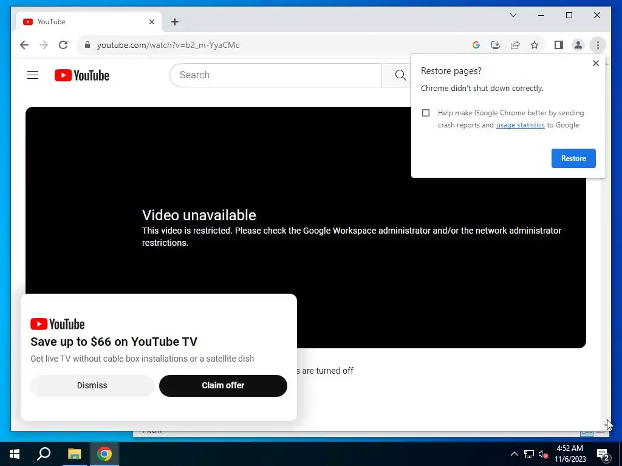
Task: Show hidden tray icons chevron
Action: [514, 454]
